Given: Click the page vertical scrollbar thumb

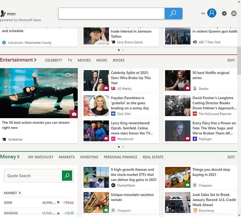Looking at the screenshot, I should pyautogui.click(x=239, y=61).
